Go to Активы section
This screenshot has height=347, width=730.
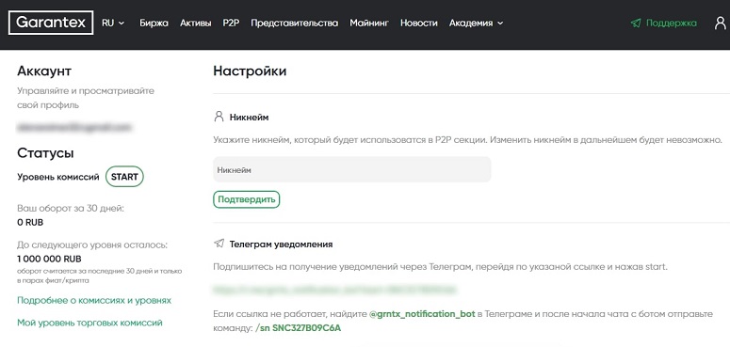click(196, 23)
